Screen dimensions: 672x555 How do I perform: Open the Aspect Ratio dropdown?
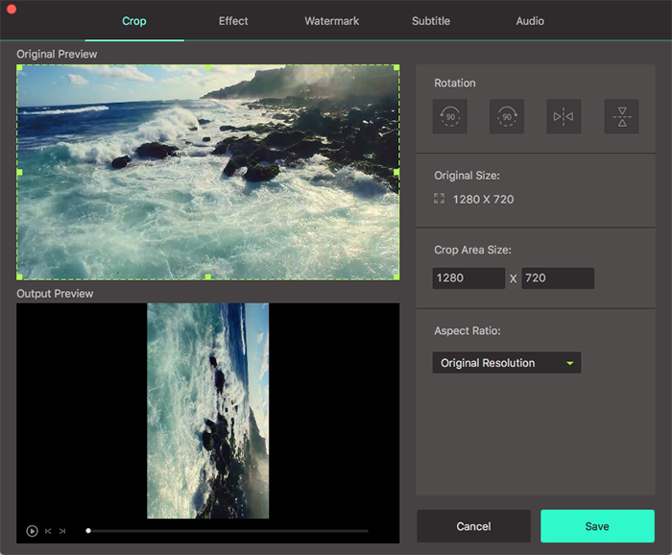click(506, 363)
